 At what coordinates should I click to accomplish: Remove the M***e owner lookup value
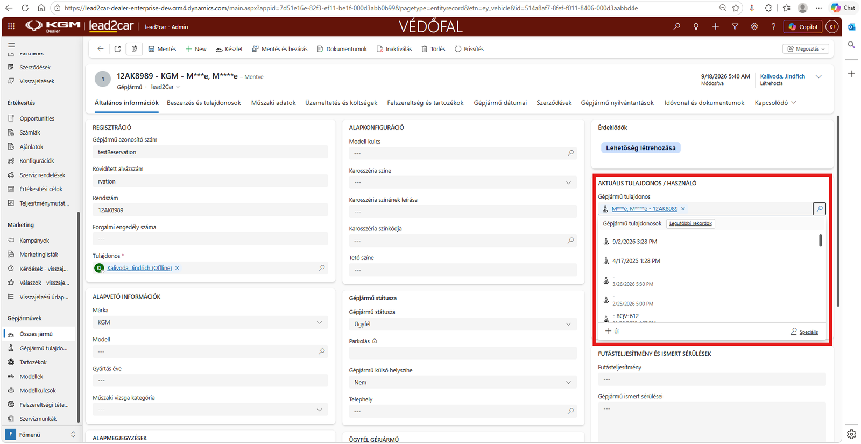683,209
